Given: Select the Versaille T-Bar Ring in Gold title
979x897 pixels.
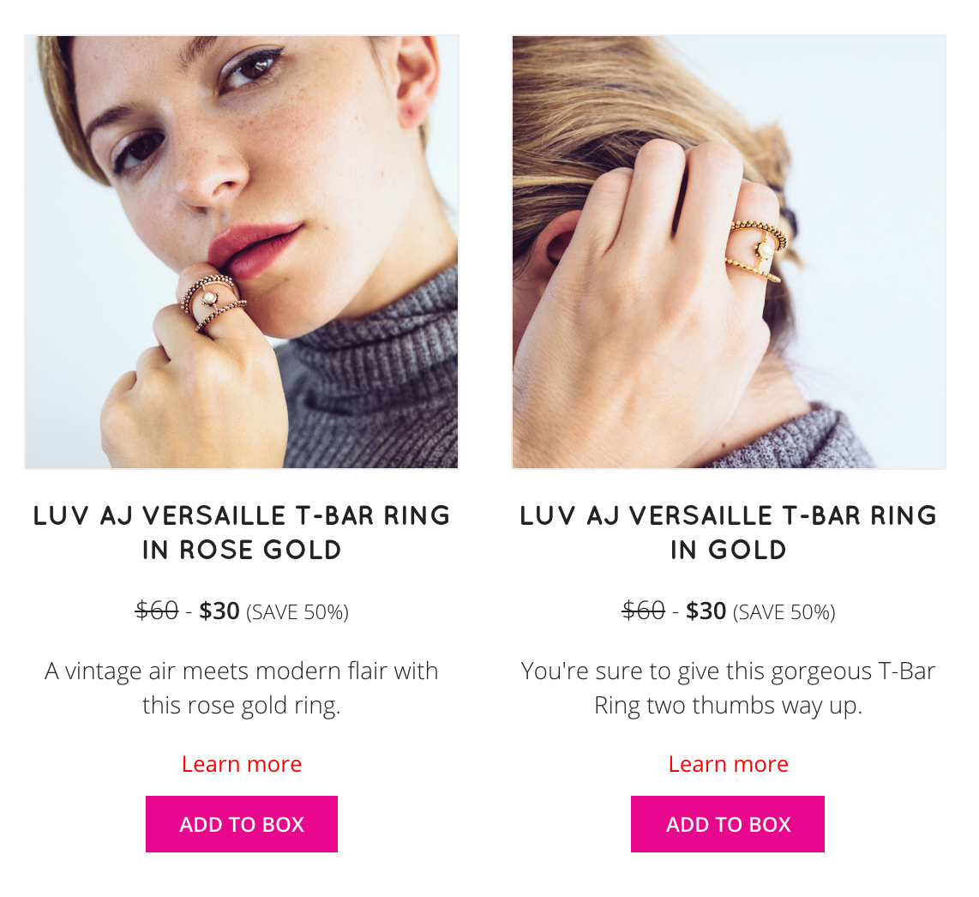Looking at the screenshot, I should 728,533.
